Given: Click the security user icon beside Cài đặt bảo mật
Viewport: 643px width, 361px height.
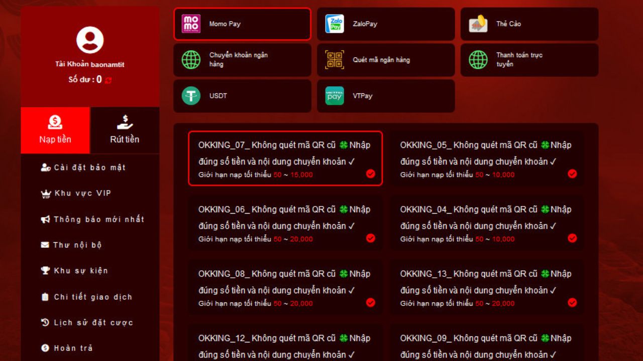Looking at the screenshot, I should pyautogui.click(x=46, y=167).
